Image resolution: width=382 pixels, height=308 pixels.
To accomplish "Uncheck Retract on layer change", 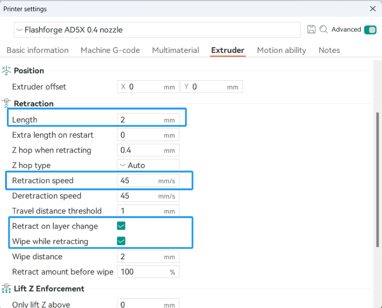I will (121, 226).
